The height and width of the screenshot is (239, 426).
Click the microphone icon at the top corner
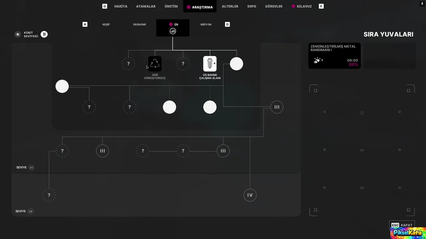tap(422, 4)
